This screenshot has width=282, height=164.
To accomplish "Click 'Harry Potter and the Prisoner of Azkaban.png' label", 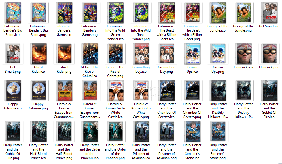I will [x=166, y=151].
